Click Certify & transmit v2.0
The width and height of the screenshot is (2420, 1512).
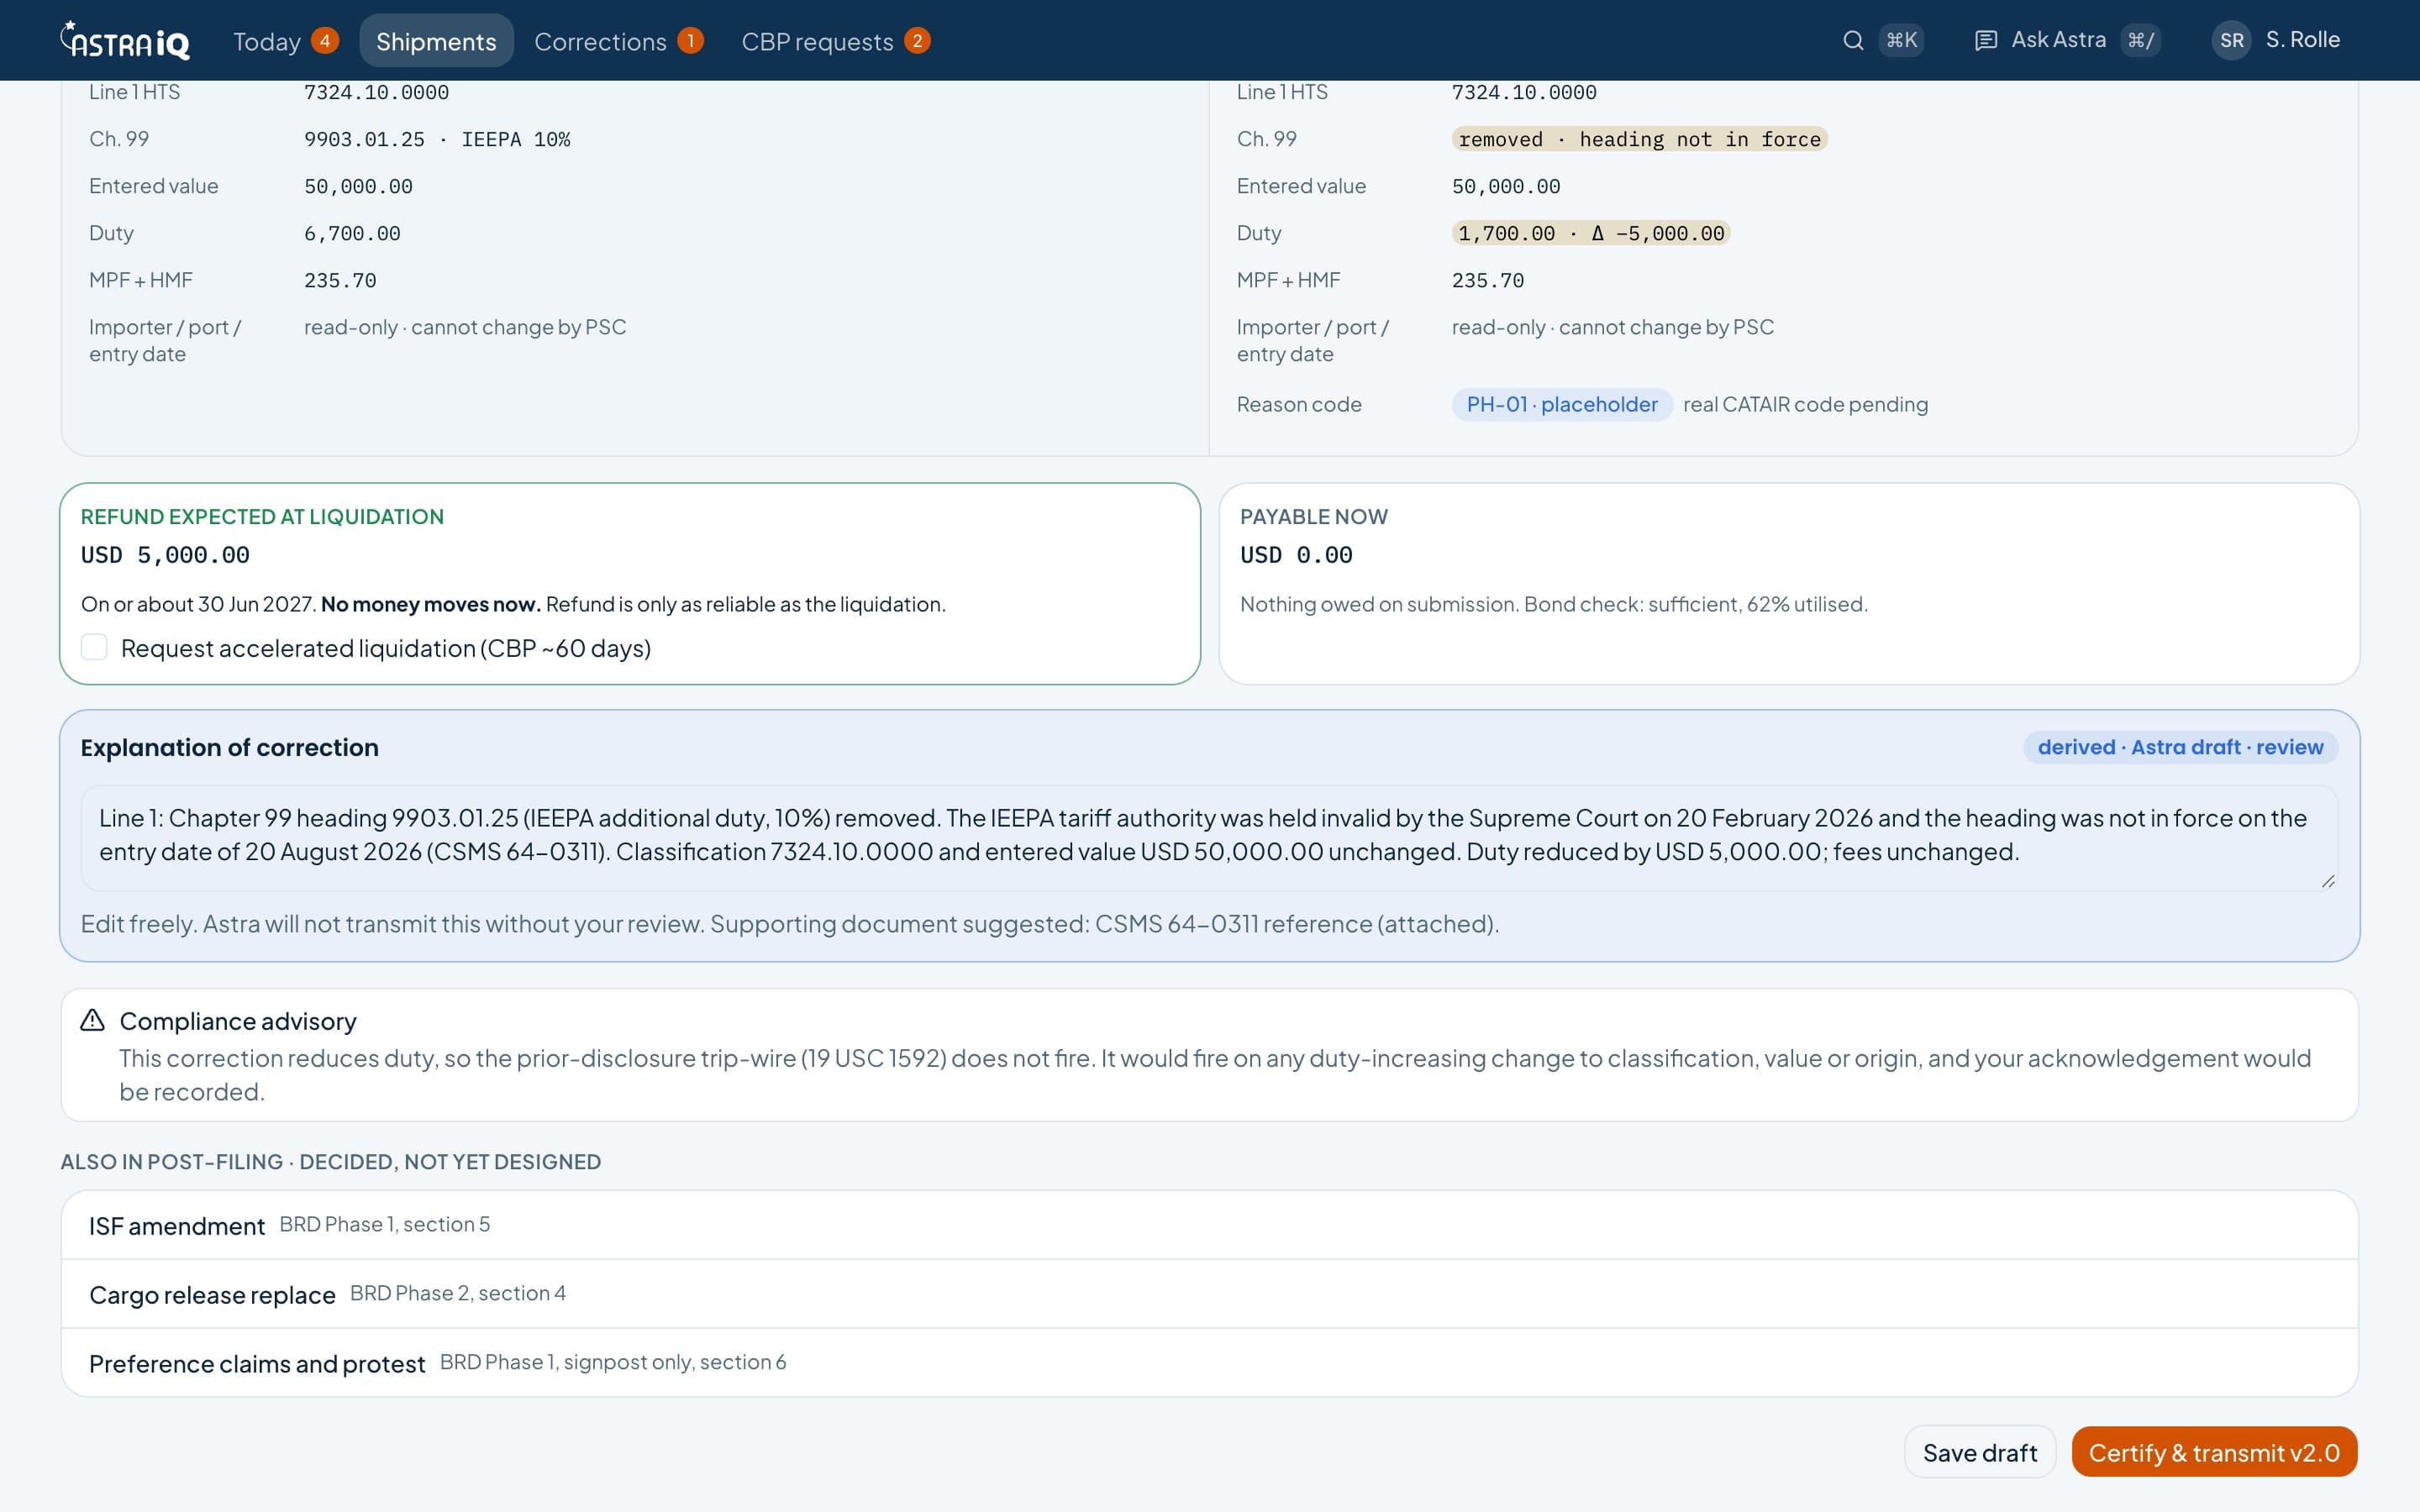[x=2214, y=1452]
